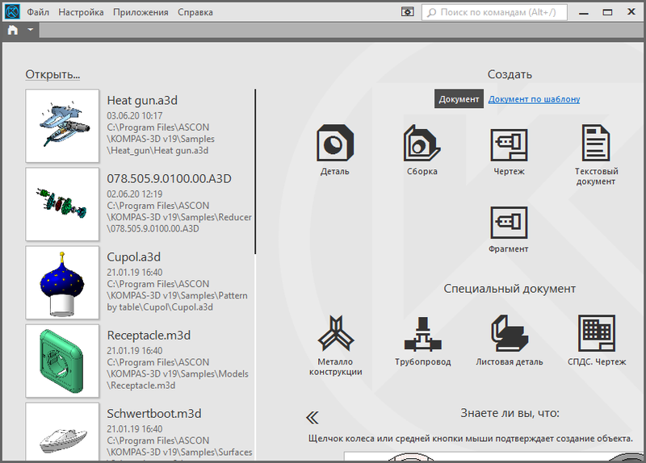Click the recent files list scrollbar
The image size is (646, 463).
[x=255, y=172]
